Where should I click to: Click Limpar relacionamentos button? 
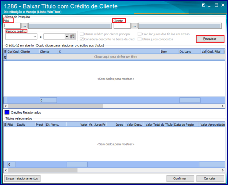point(22,179)
